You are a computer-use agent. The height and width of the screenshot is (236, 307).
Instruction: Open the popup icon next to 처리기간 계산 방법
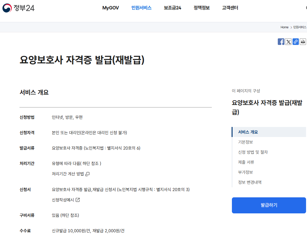click(88, 174)
